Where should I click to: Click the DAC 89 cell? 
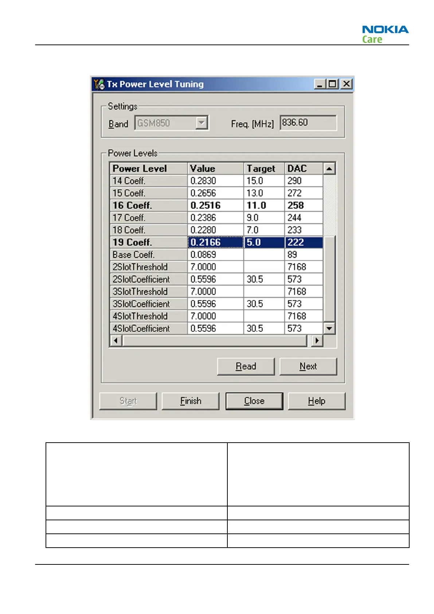click(304, 255)
